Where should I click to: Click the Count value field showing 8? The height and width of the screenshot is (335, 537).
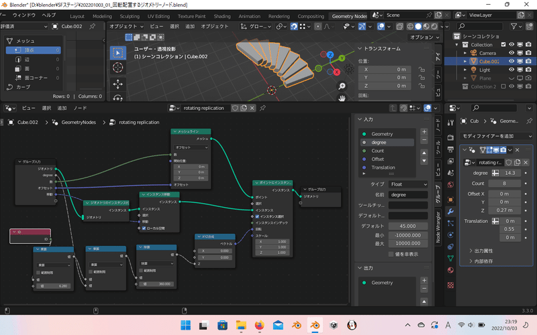coord(504,183)
